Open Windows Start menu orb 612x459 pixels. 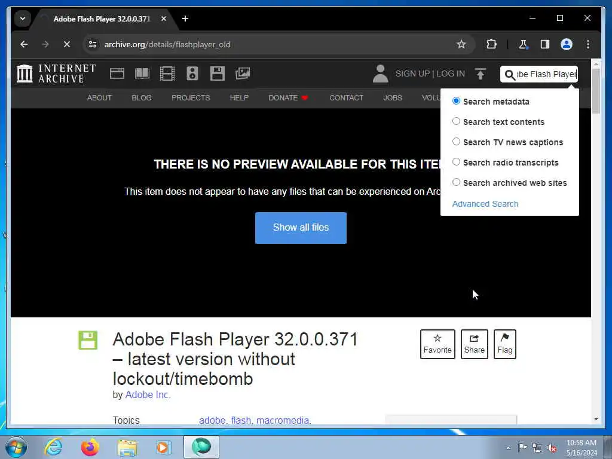click(x=16, y=447)
